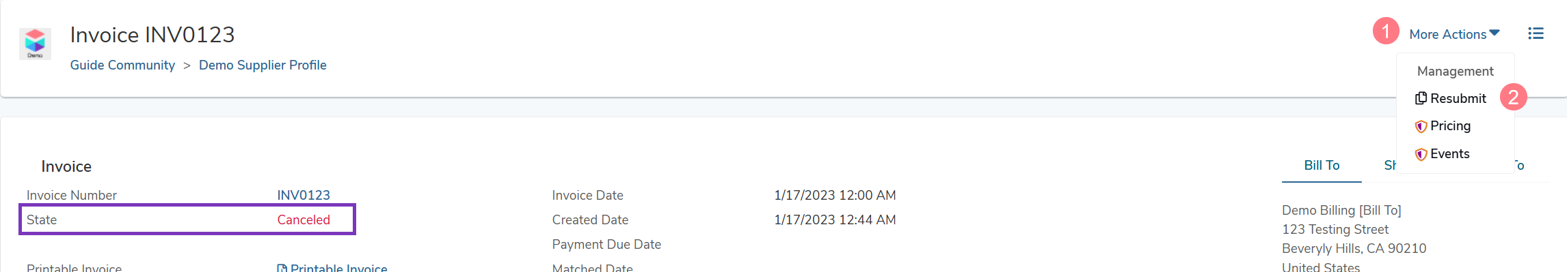Image resolution: width=1567 pixels, height=272 pixels.
Task: Click the shield icon beside Pricing
Action: (x=1421, y=126)
